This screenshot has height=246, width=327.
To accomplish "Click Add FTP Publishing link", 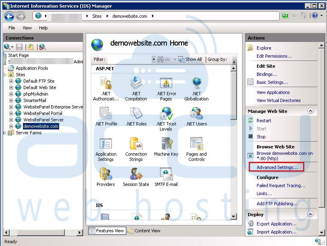I will click(277, 204).
